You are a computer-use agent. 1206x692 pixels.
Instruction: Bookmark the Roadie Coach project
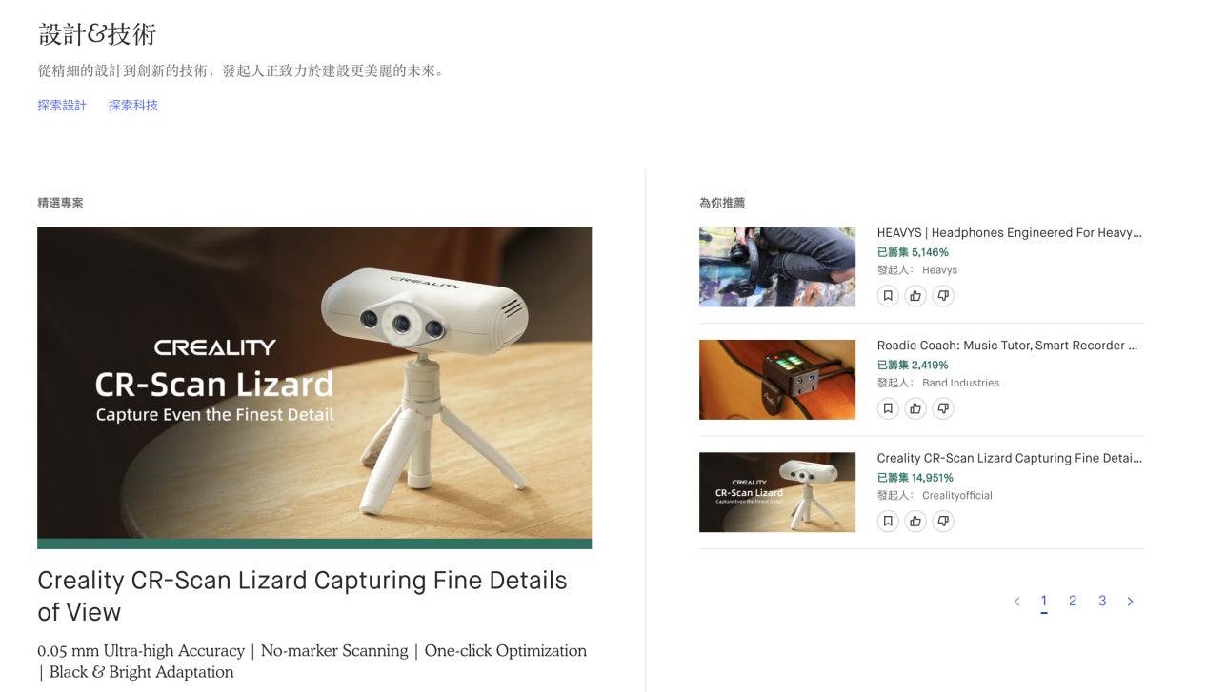coord(888,408)
